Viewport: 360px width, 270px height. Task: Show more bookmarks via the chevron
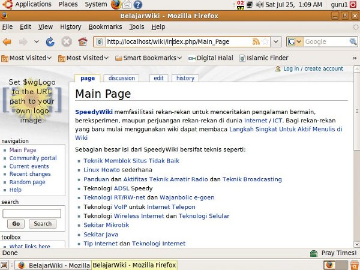pyautogui.click(x=355, y=58)
